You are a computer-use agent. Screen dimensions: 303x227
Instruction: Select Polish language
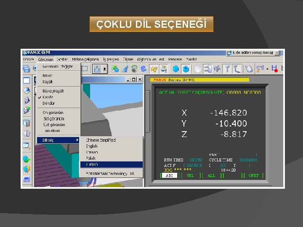[x=111, y=158]
